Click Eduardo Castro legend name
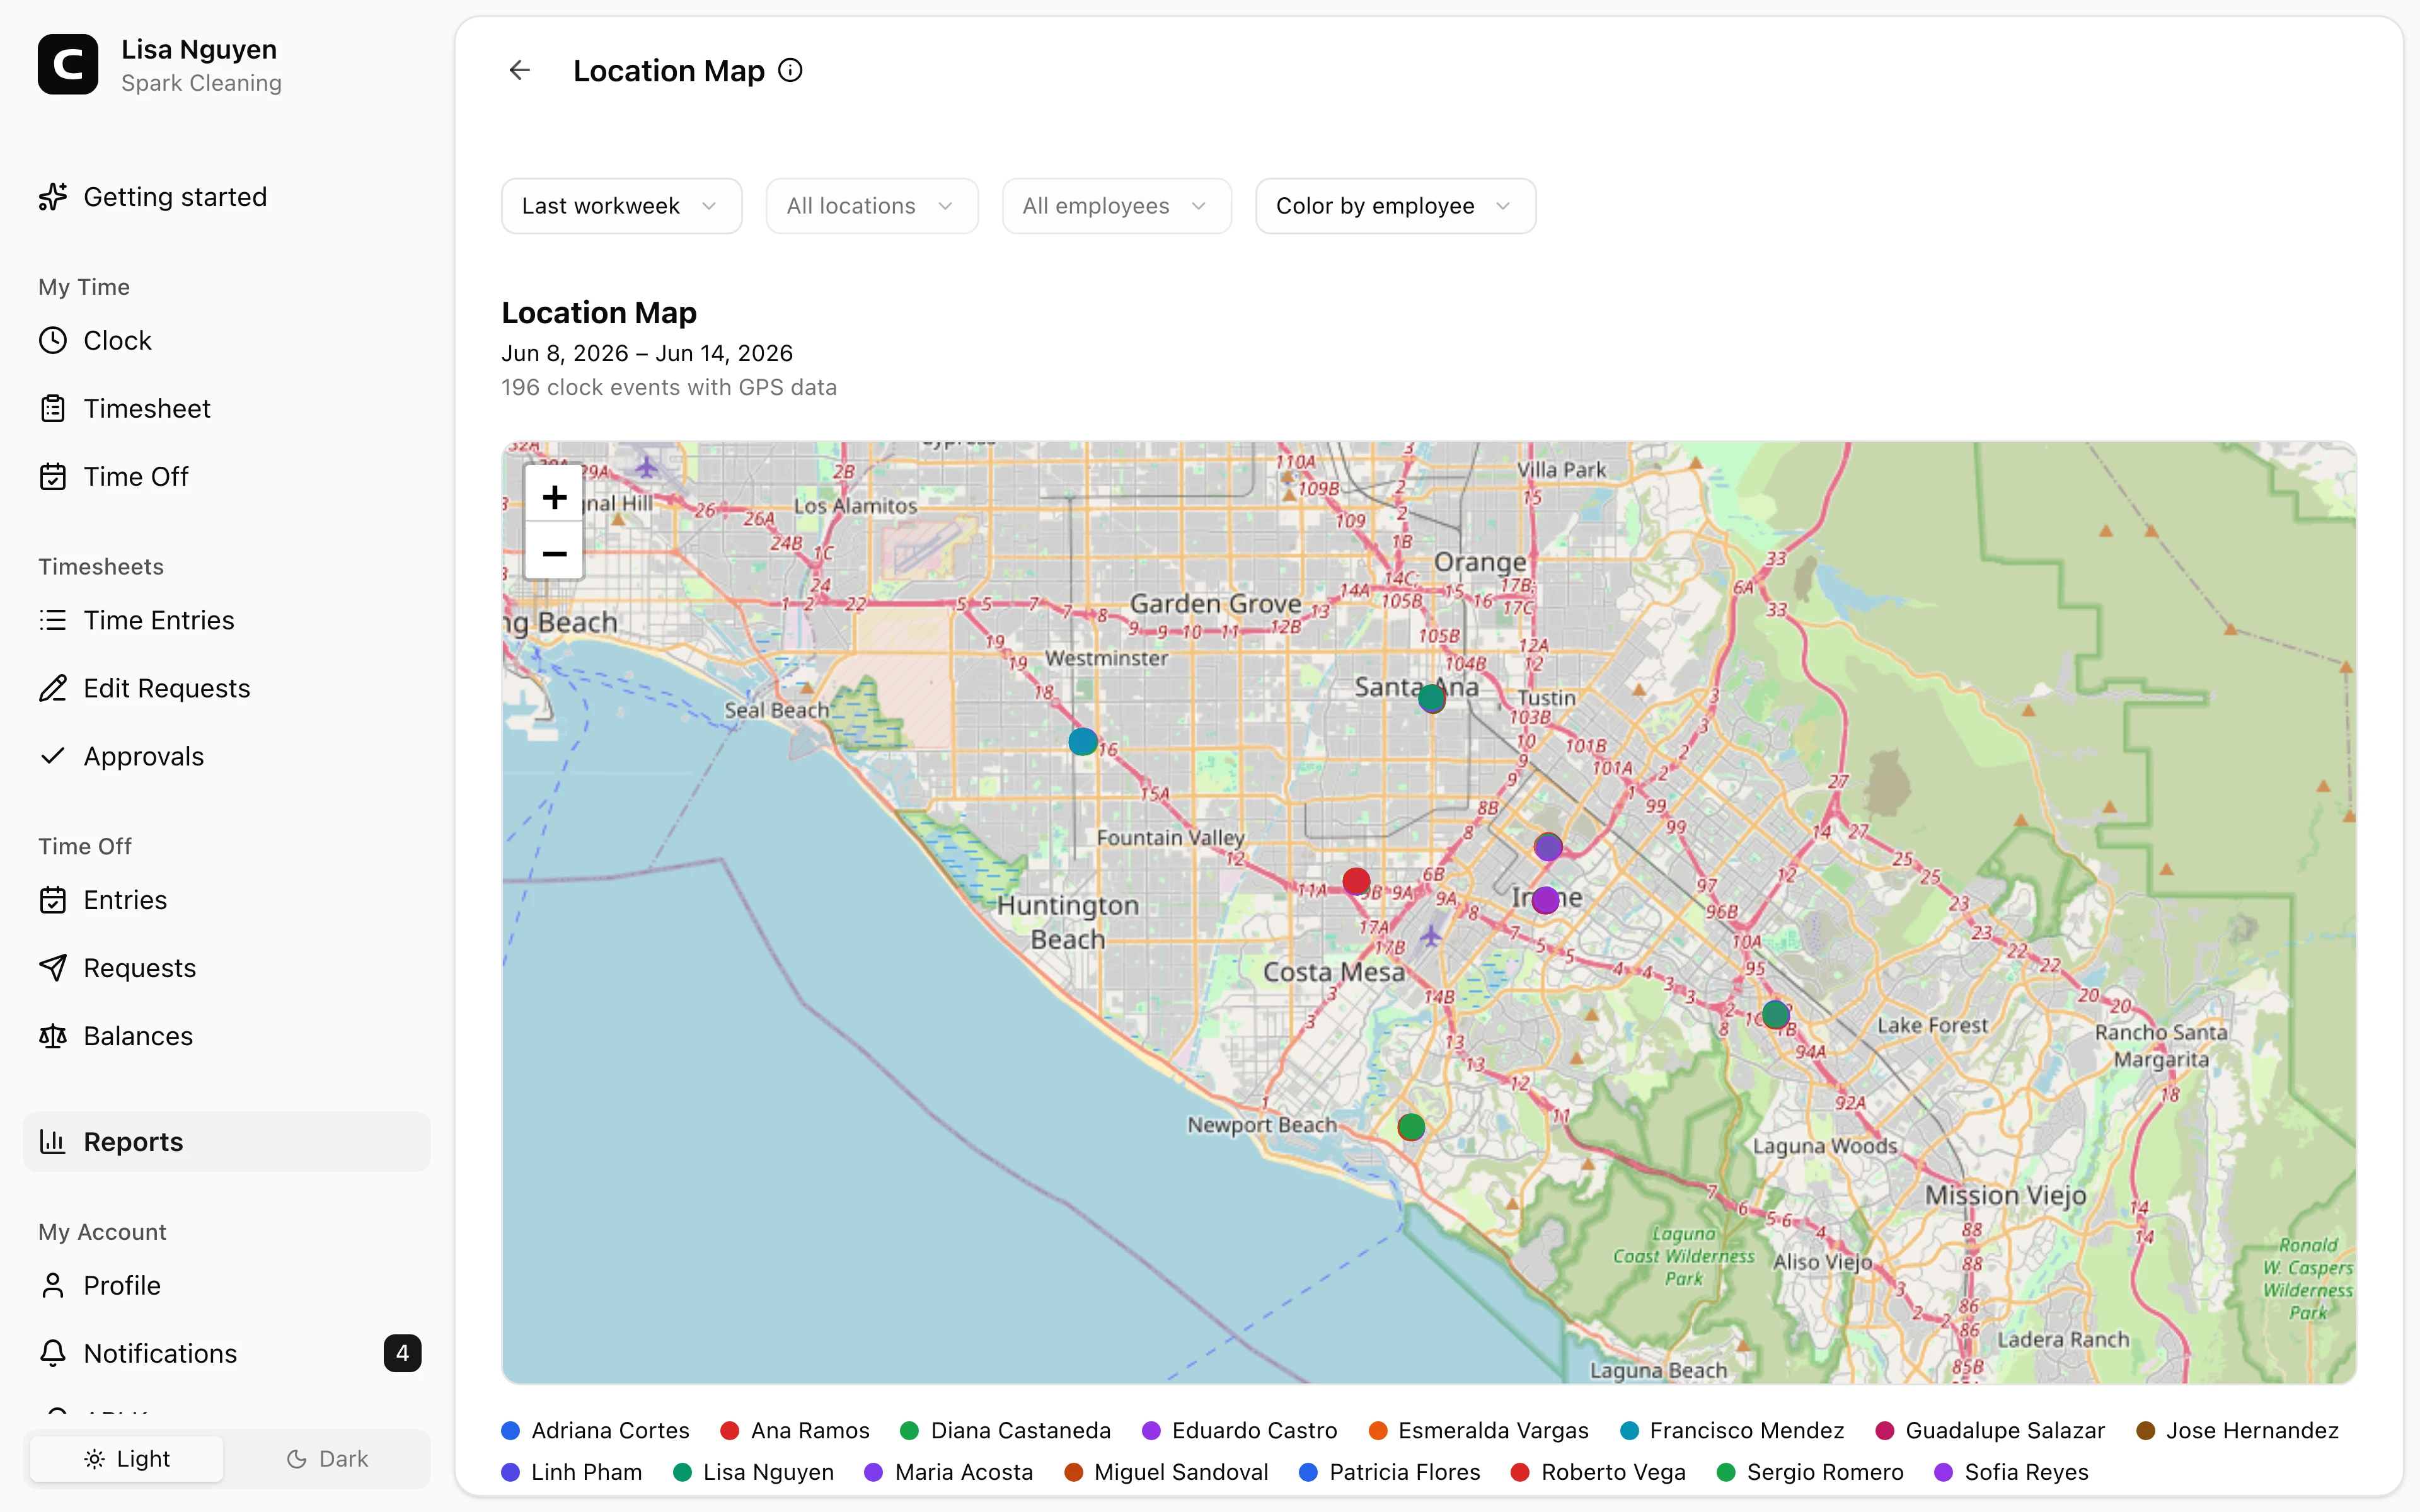This screenshot has width=2420, height=1512. pyautogui.click(x=1254, y=1431)
